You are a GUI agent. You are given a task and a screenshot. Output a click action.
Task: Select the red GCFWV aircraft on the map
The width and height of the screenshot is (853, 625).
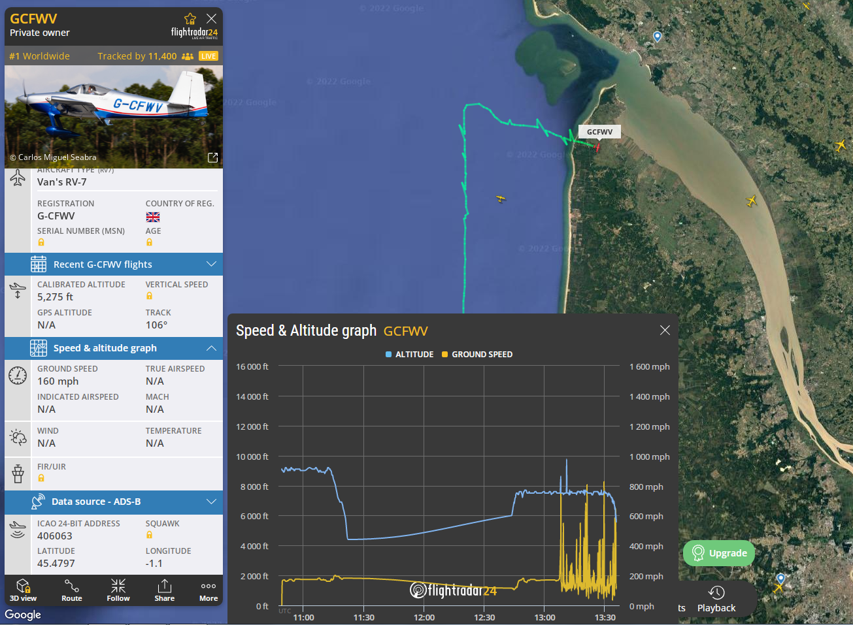pyautogui.click(x=596, y=147)
